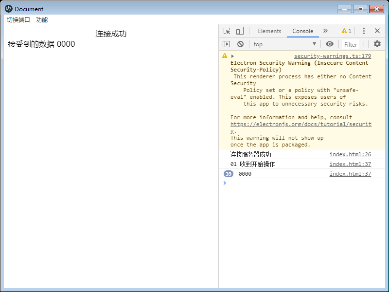Click the yellow warning count indicator
This screenshot has height=292, width=389.
click(x=346, y=31)
